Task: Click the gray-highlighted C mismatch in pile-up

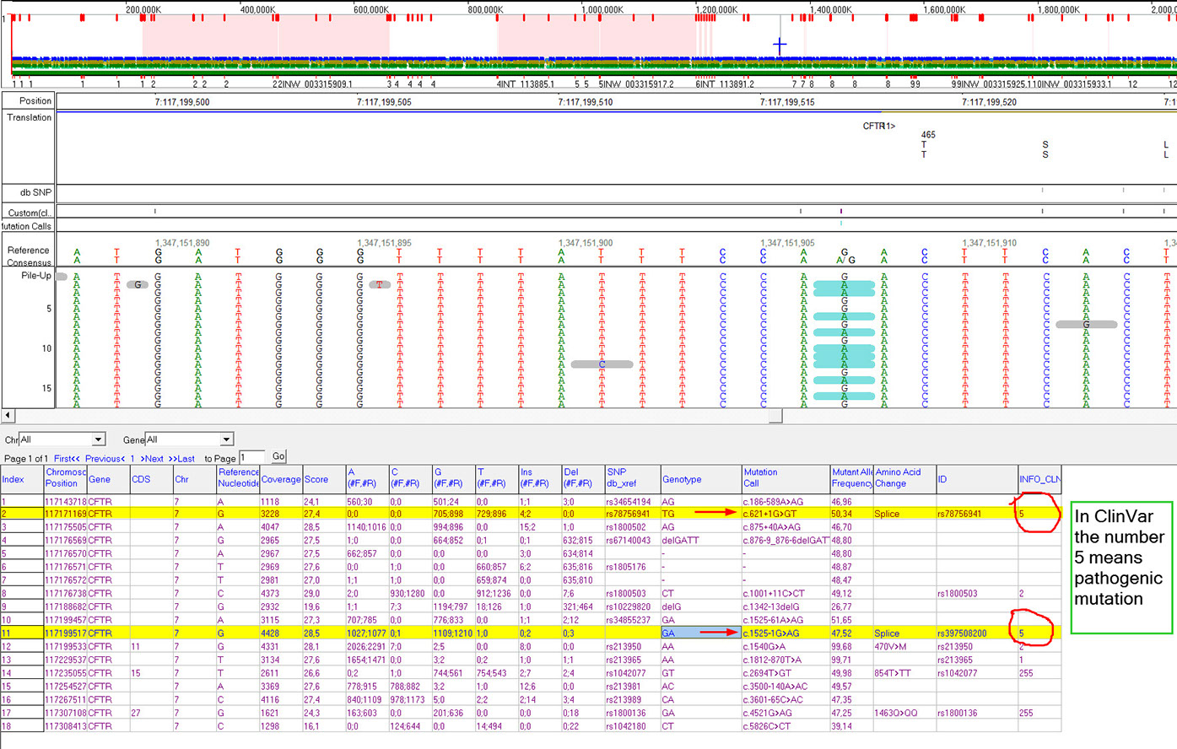Action: [602, 364]
